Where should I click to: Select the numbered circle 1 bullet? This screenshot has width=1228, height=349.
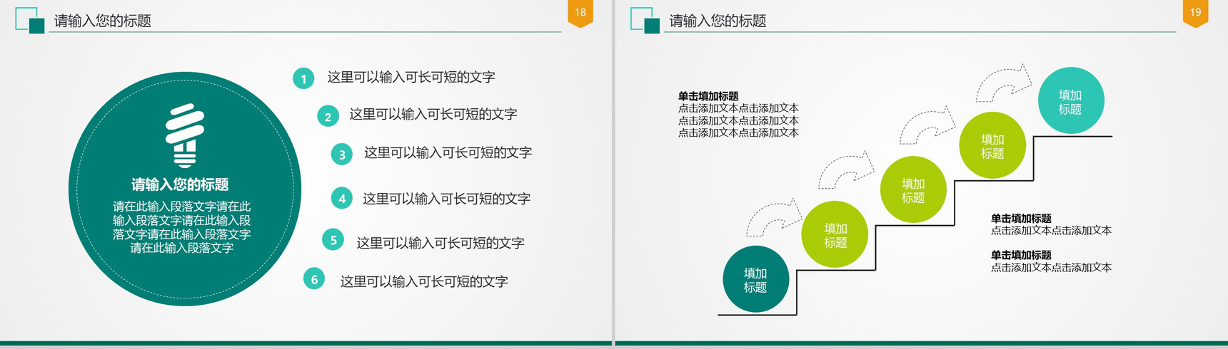click(x=303, y=78)
